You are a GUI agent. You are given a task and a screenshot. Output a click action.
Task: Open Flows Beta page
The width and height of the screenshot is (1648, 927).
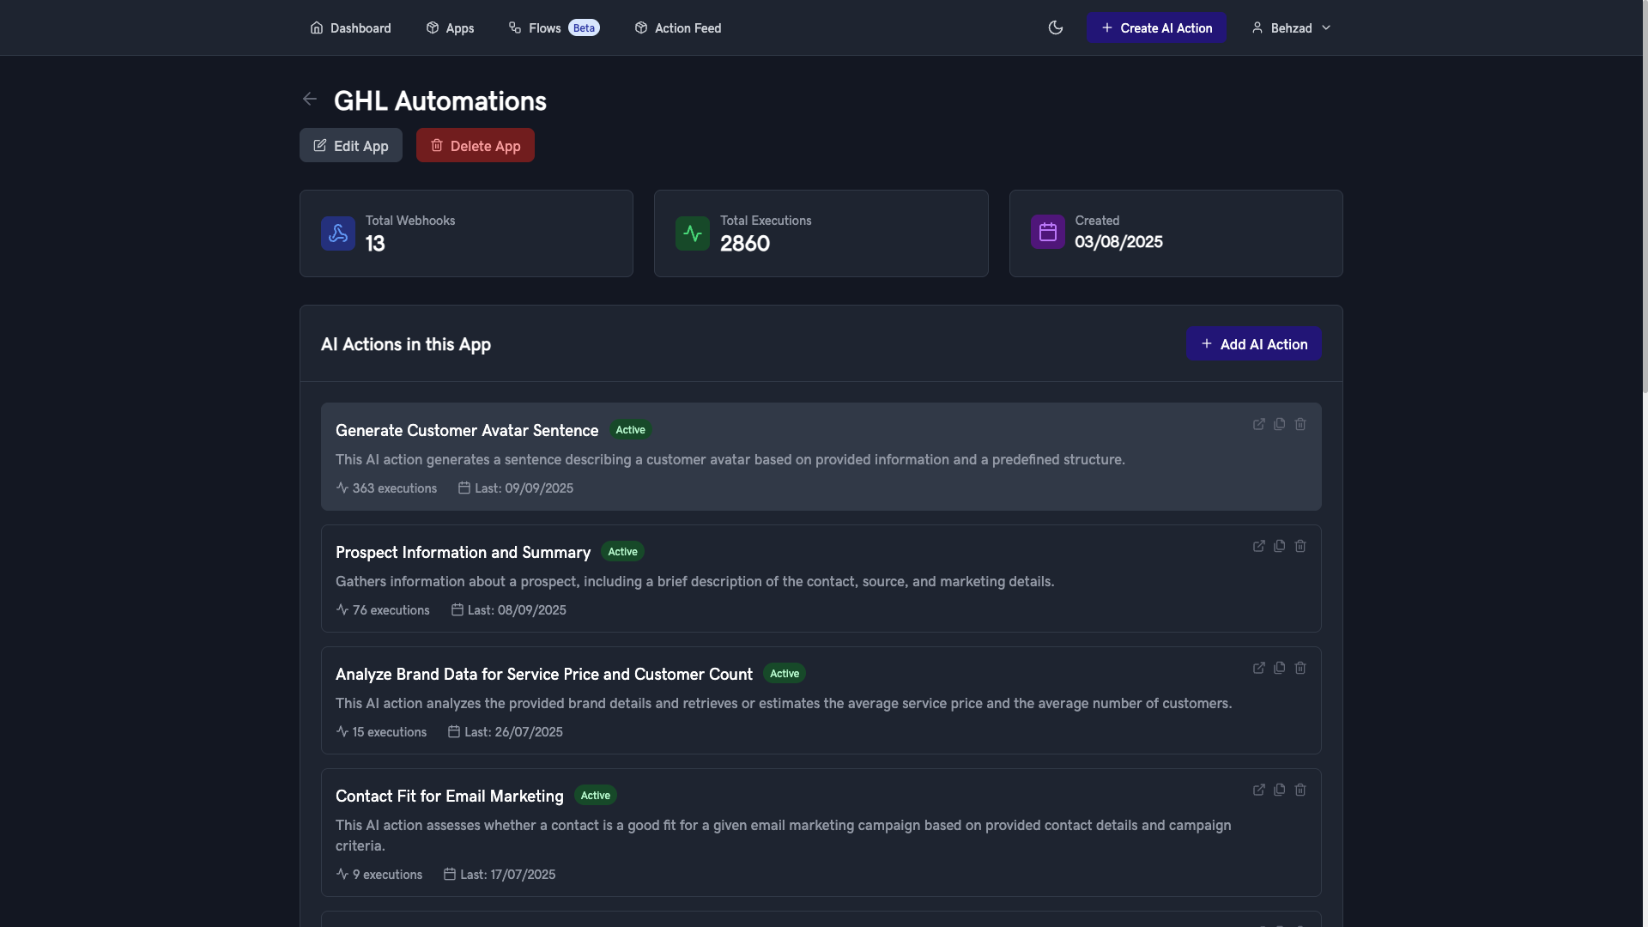click(554, 27)
